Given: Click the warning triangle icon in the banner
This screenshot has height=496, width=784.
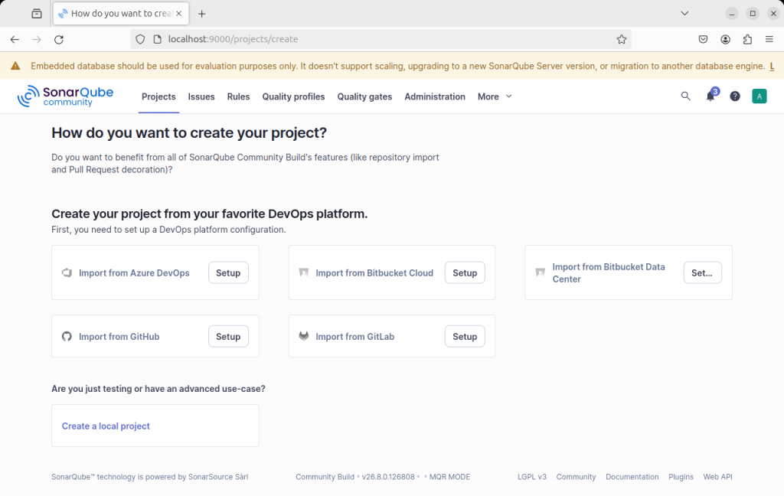Looking at the screenshot, I should (x=15, y=66).
